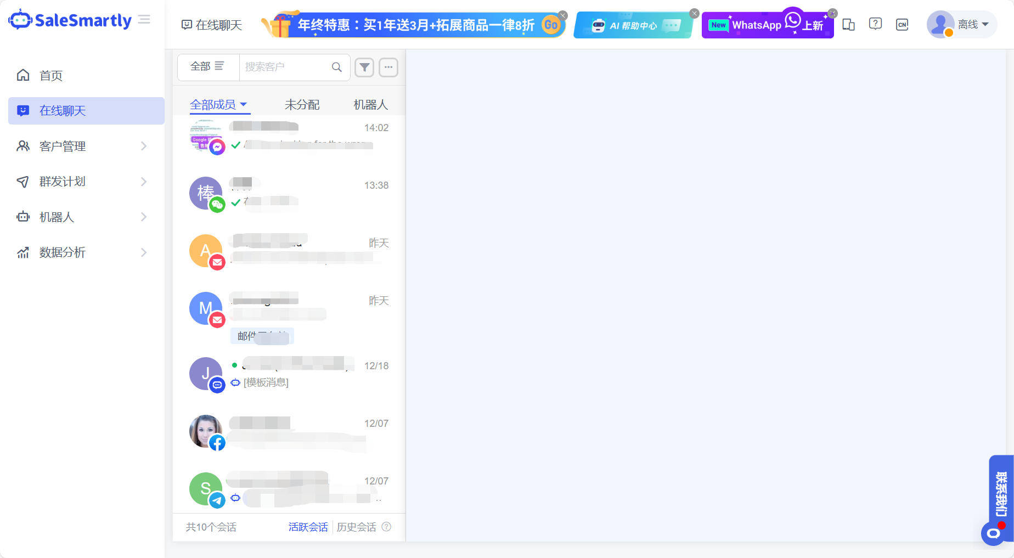
Task: Switch to the 未分配 tab
Action: click(x=302, y=105)
